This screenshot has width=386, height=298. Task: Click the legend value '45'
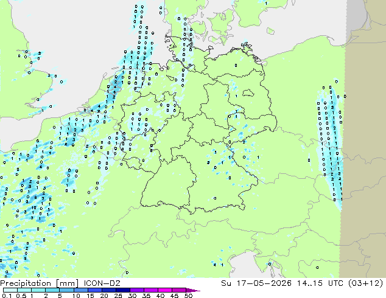click(x=174, y=296)
